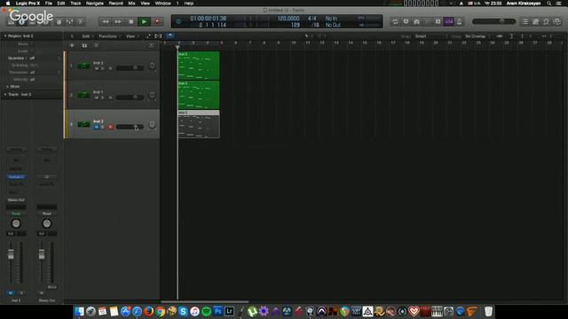Click the green Read automation button on the Inst channel strip
This screenshot has height=319, width=568.
16,214
